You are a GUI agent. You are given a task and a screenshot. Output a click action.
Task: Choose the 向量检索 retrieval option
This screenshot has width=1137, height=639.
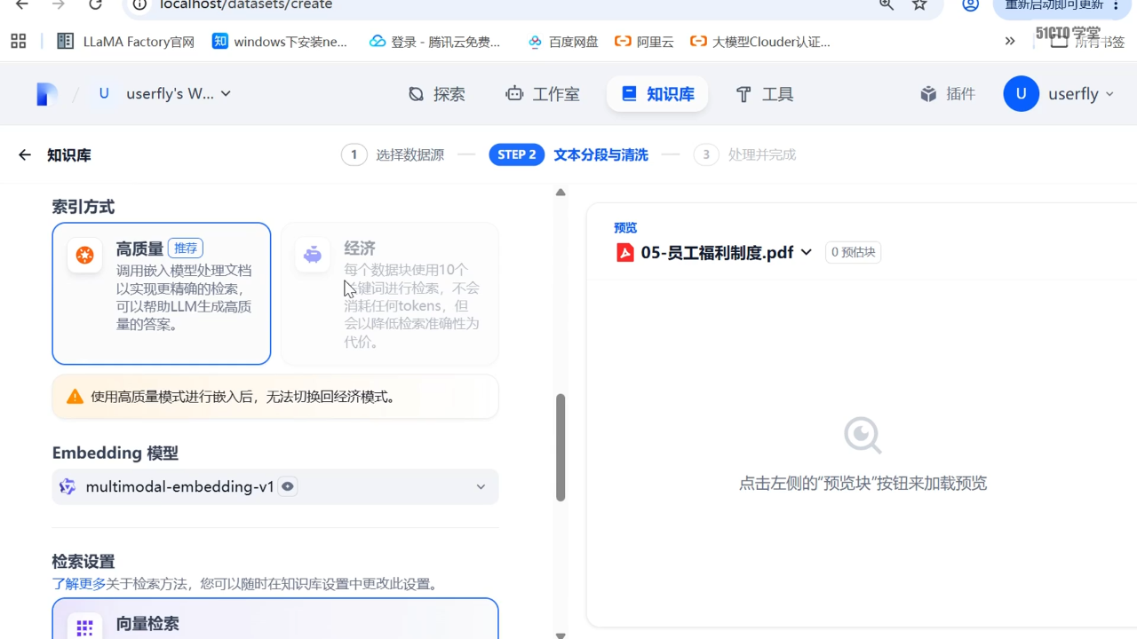[275, 619]
